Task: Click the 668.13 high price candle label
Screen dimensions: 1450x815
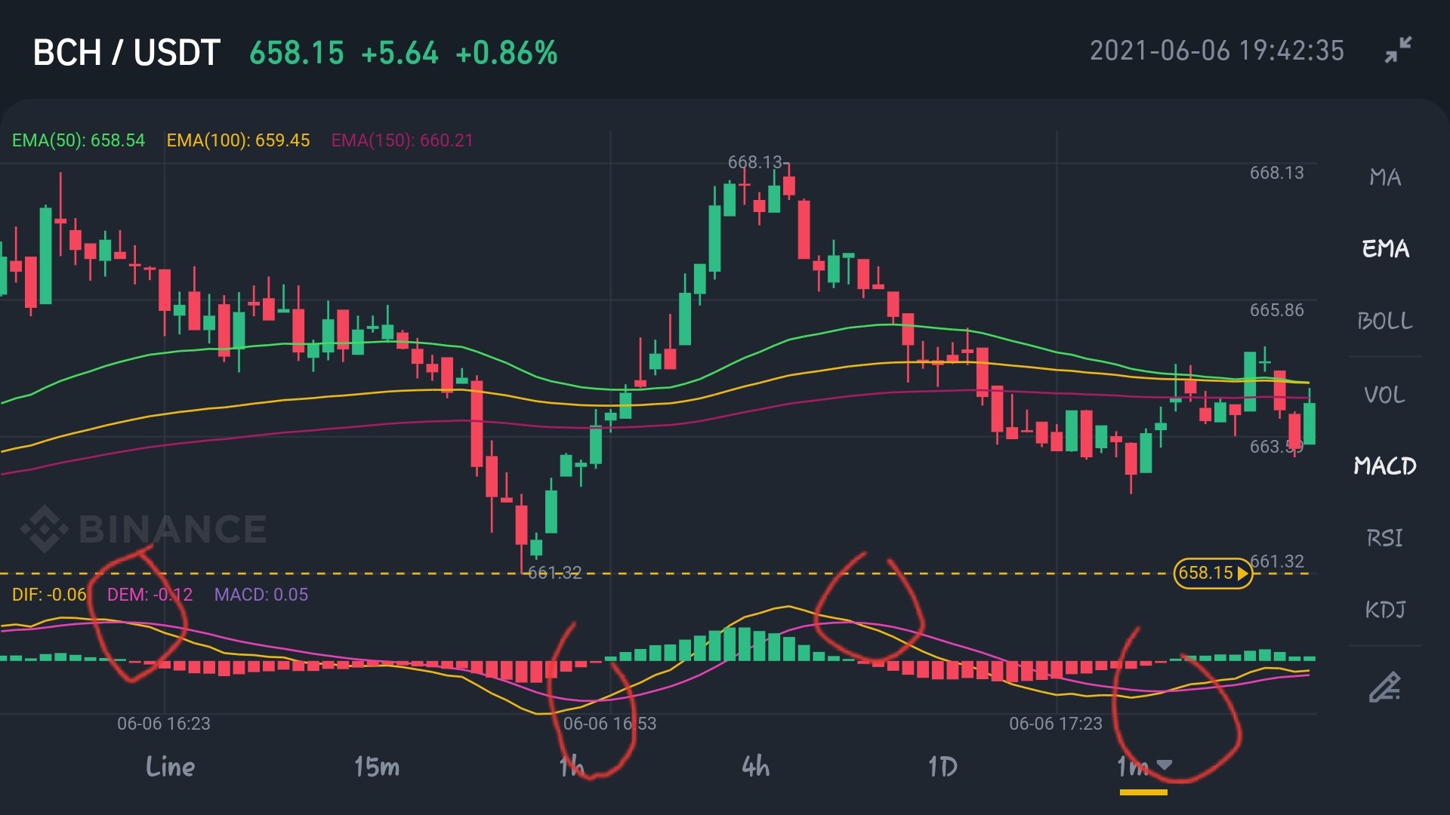Action: [x=755, y=162]
